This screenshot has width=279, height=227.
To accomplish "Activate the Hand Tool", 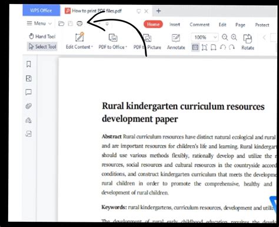I will point(42,36).
